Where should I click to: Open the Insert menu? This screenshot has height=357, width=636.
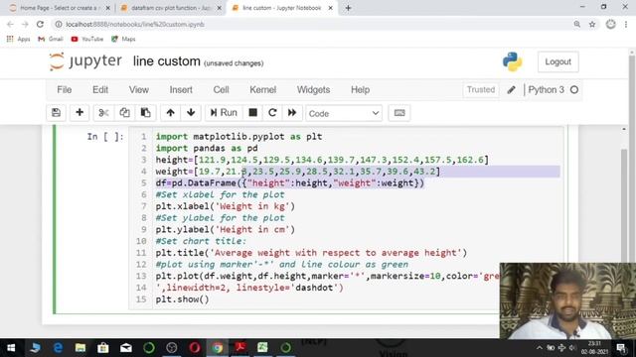pyautogui.click(x=181, y=90)
